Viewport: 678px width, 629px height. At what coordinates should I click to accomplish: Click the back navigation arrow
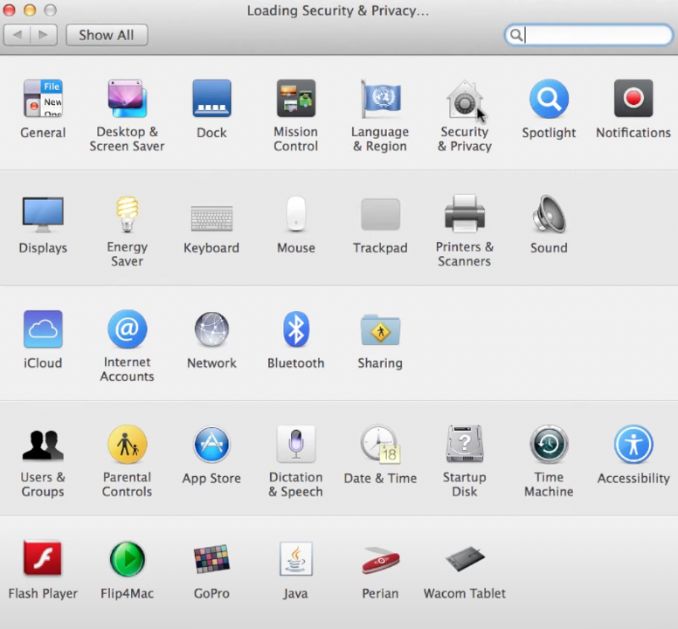pos(17,35)
